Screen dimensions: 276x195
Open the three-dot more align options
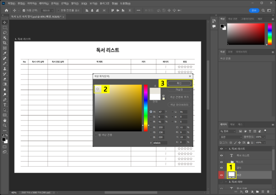(138, 11)
